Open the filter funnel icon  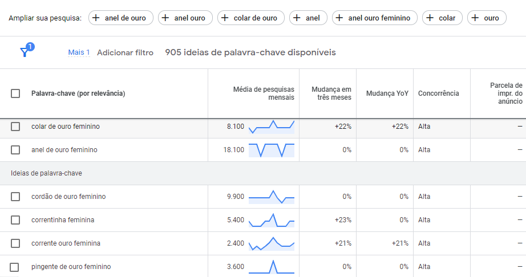25,52
